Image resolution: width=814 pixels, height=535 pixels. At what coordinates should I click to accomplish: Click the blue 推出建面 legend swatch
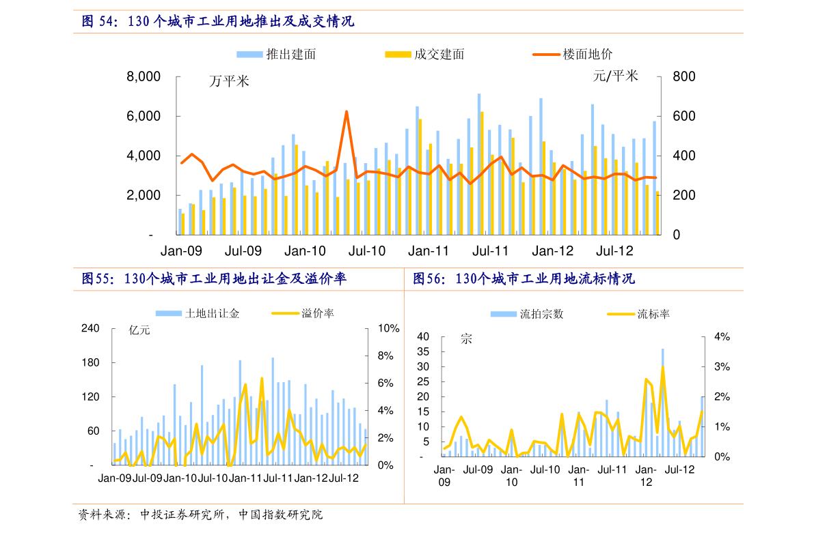[249, 55]
